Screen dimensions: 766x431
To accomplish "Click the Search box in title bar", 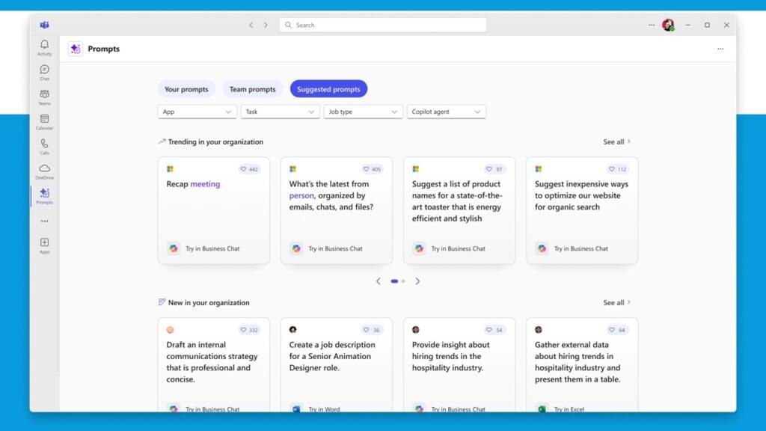I will point(383,25).
